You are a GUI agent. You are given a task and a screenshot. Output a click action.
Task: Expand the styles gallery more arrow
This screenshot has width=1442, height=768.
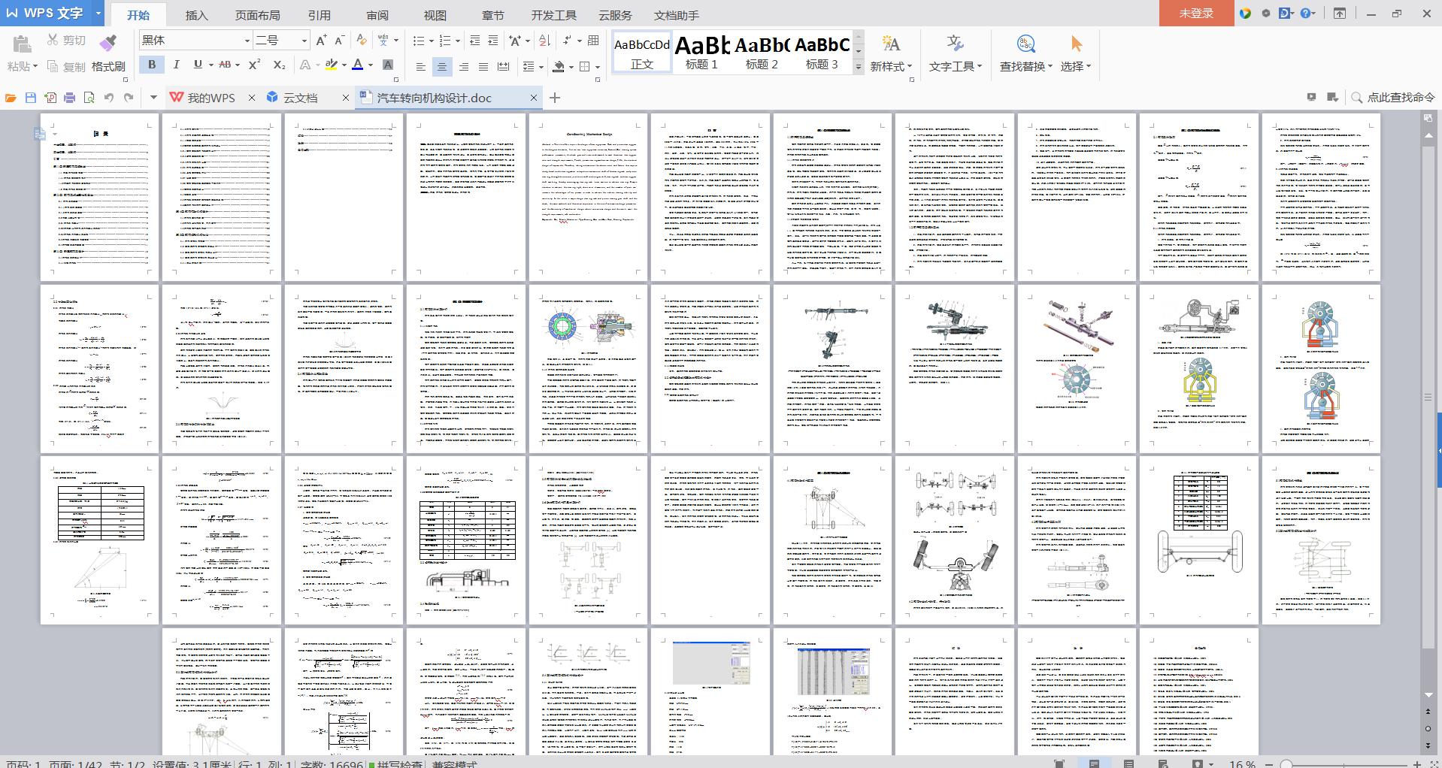coord(859,67)
